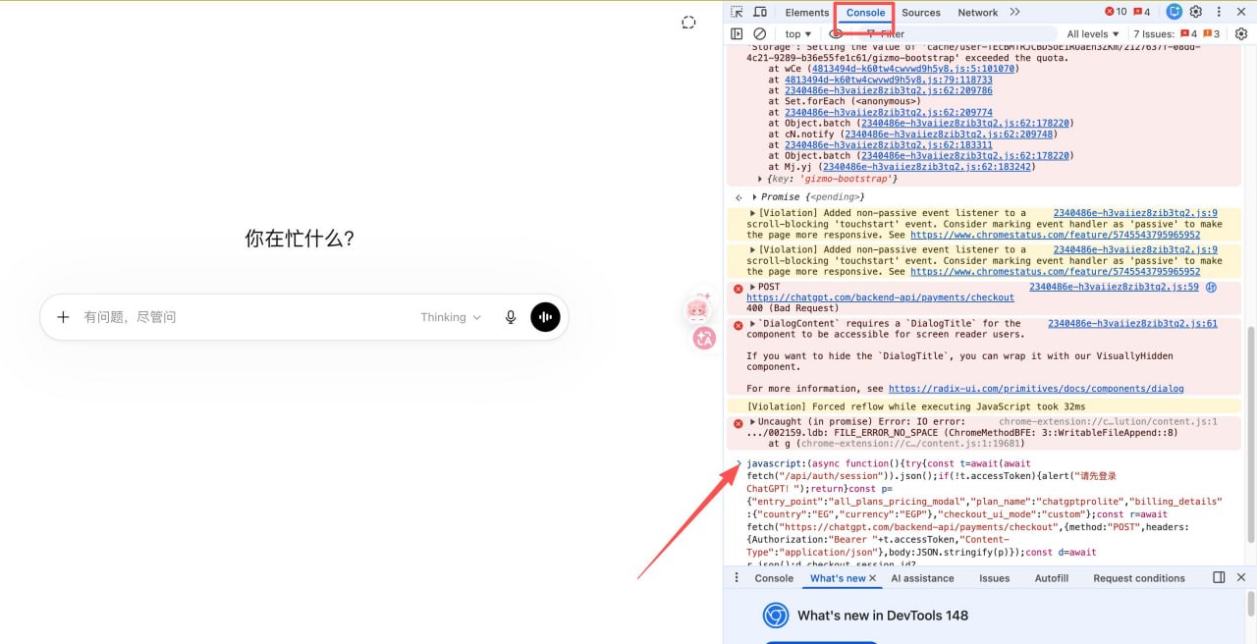1257x644 pixels.
Task: Open the drawer Console tab
Action: tap(774, 578)
